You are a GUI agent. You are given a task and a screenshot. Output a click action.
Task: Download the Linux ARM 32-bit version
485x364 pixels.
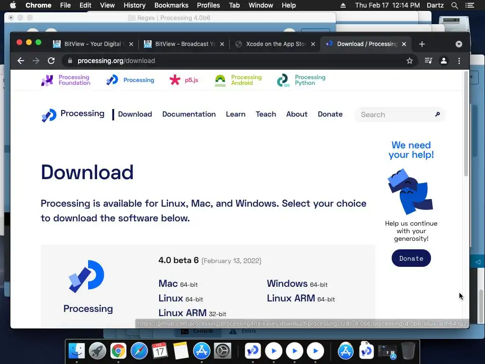click(192, 313)
